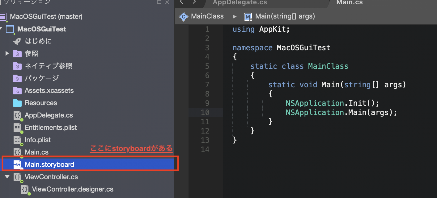Navigate forward with the right arrow
The height and width of the screenshot is (198, 437).
pos(194,2)
